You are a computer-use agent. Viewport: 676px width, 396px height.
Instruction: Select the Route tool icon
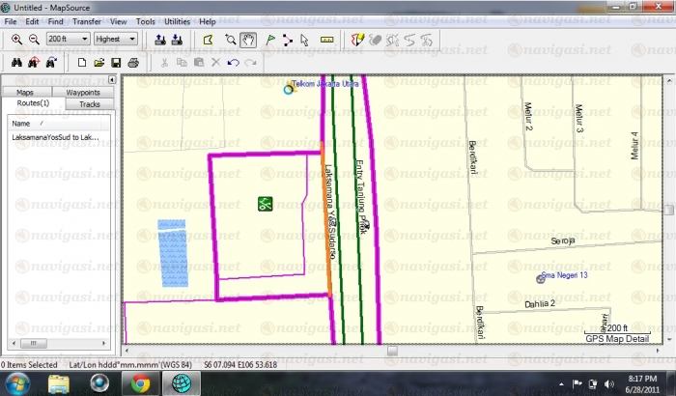(287, 40)
